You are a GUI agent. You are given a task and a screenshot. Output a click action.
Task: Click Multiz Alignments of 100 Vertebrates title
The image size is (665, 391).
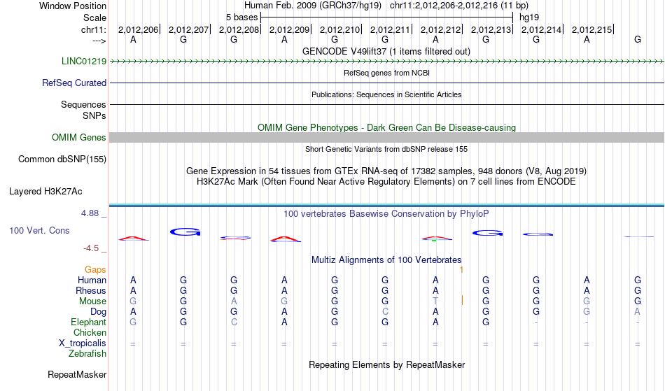[386, 260]
